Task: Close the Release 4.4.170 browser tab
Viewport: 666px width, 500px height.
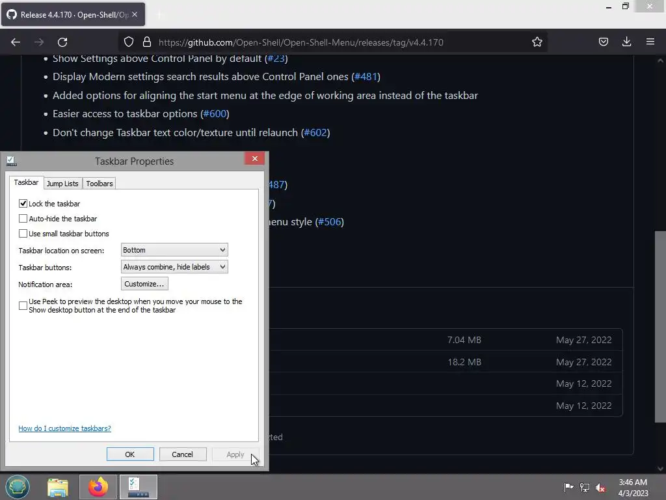Action: coord(135,14)
